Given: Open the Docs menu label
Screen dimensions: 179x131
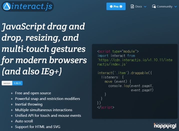Looking at the screenshot, I should pos(138,6).
